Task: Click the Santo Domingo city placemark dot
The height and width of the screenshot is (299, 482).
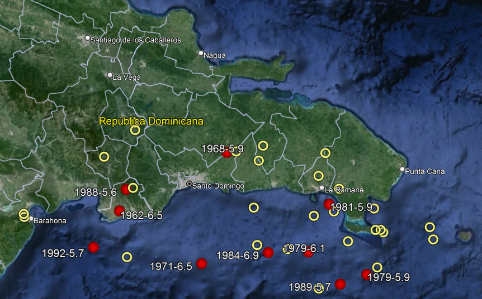Action: (x=190, y=184)
